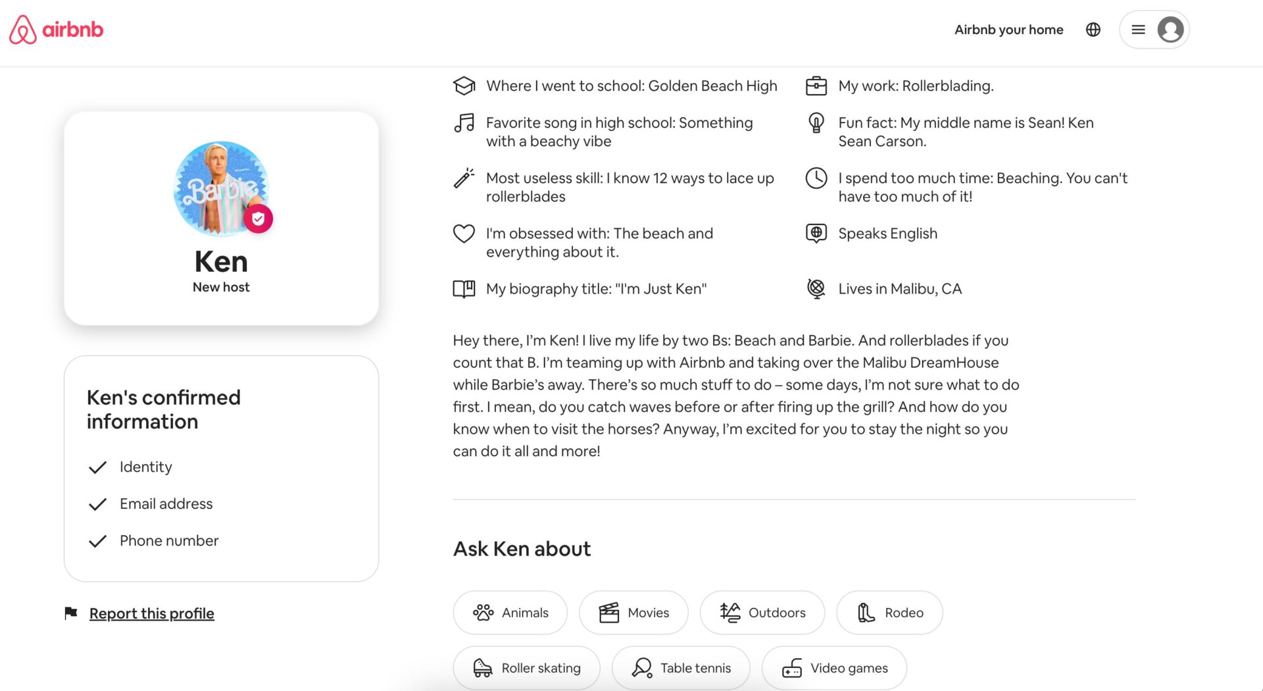Open the hamburger user menu

coord(1138,30)
